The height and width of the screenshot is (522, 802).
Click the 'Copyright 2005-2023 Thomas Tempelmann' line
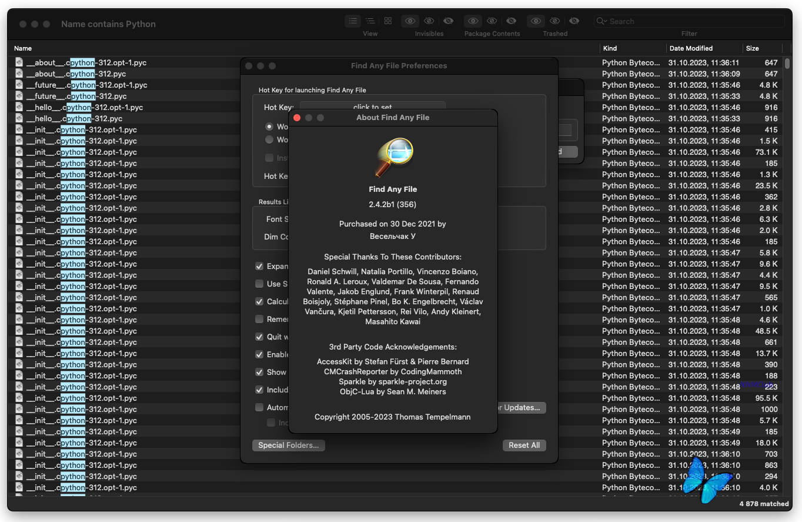point(393,417)
